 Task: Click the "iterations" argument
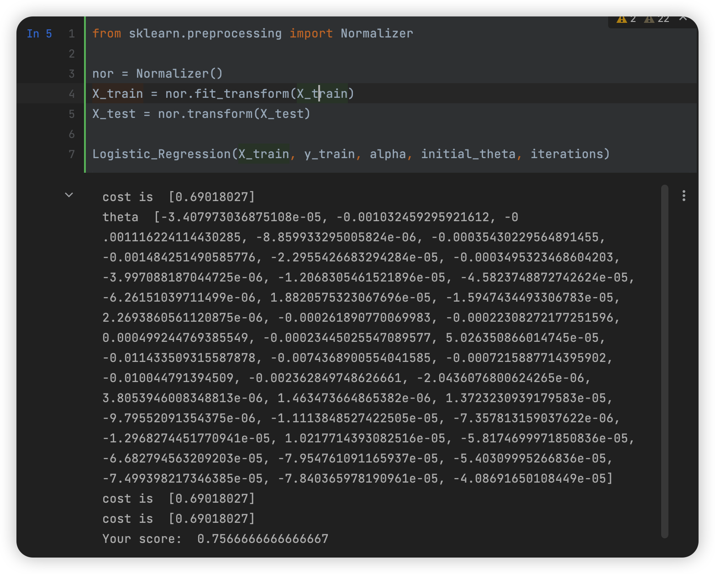(x=567, y=154)
